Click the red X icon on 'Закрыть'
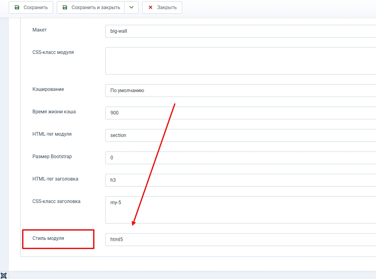The image size is (376, 279). coord(151,7)
